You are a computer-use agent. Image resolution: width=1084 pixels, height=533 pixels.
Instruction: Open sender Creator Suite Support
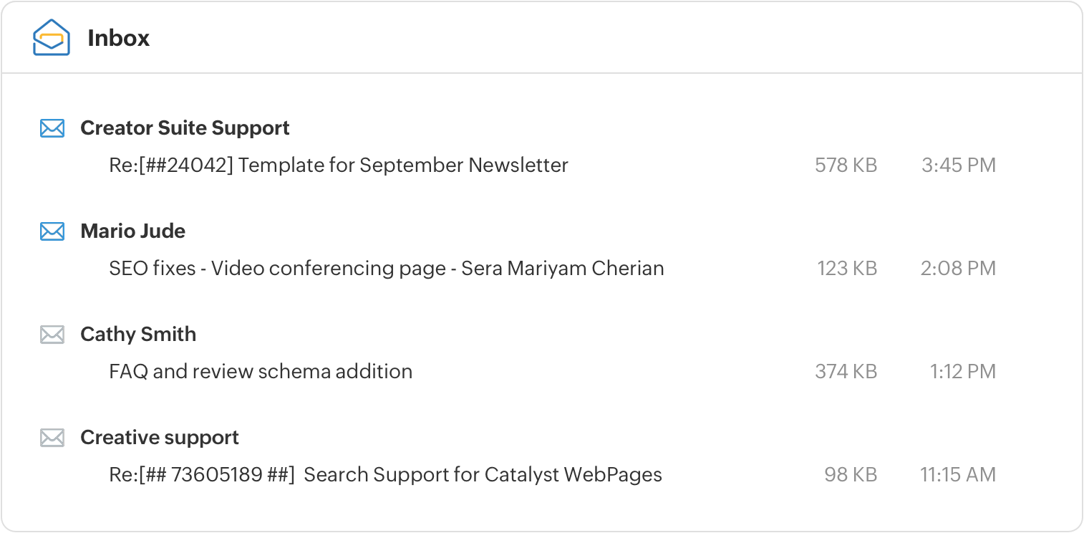click(185, 128)
